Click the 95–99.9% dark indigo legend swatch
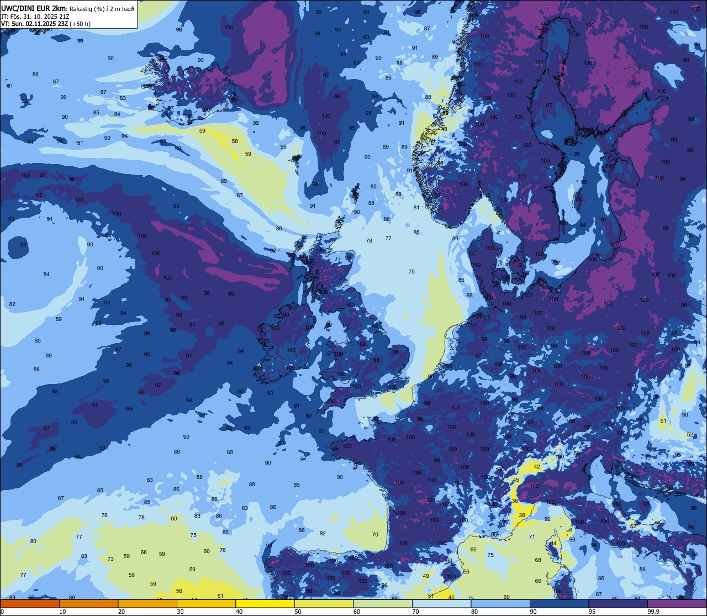This screenshot has width=707, height=616. [x=618, y=604]
